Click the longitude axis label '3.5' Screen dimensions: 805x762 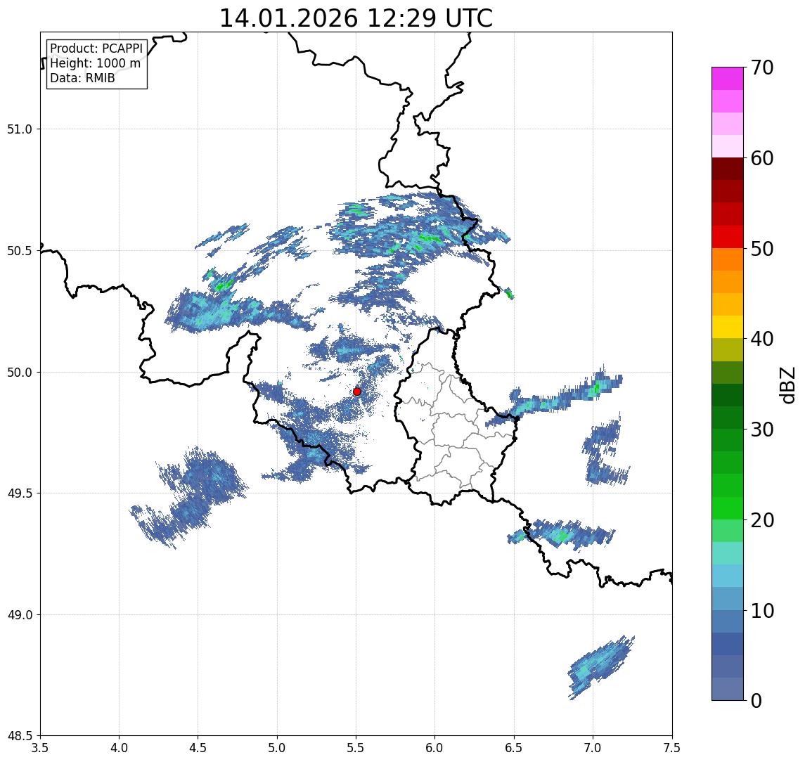click(40, 748)
